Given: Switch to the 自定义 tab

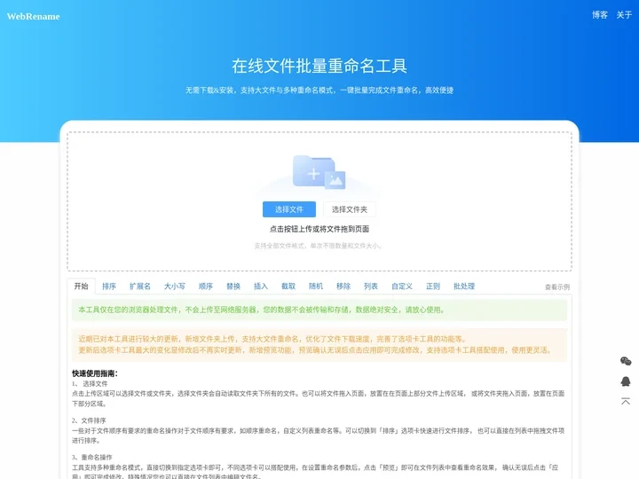Looking at the screenshot, I should pyautogui.click(x=402, y=287).
